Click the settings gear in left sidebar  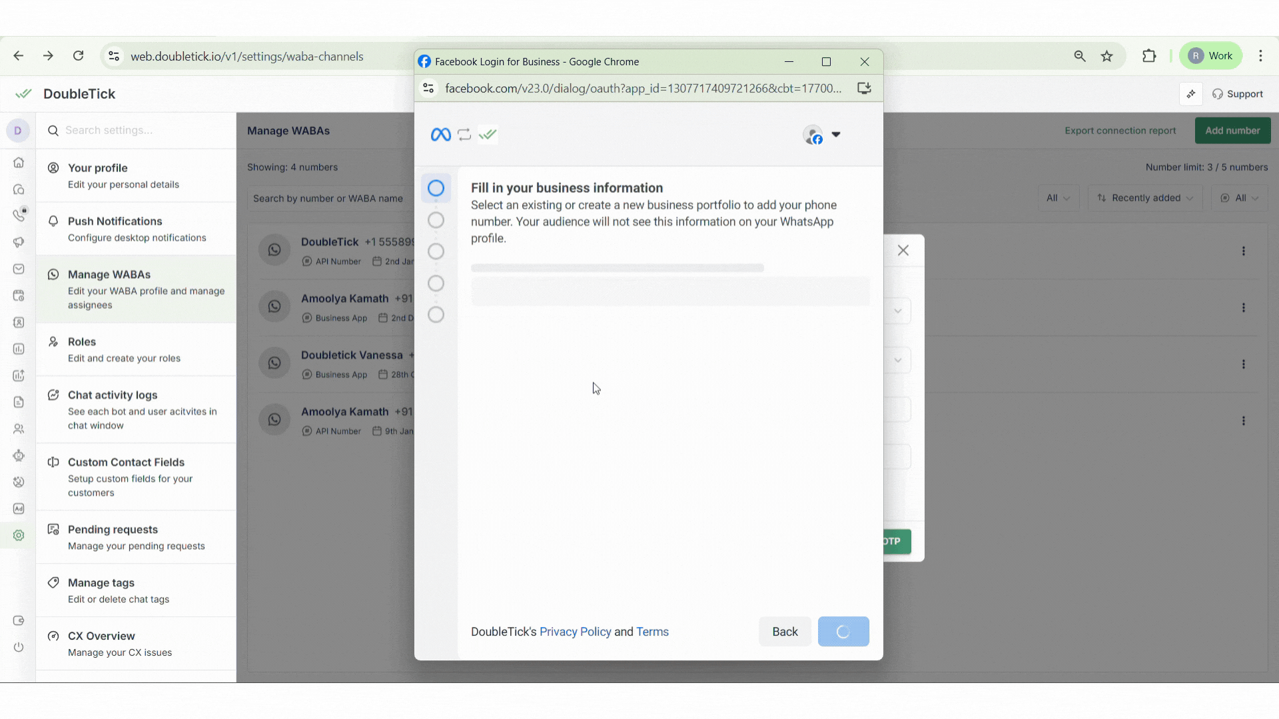[x=19, y=535]
